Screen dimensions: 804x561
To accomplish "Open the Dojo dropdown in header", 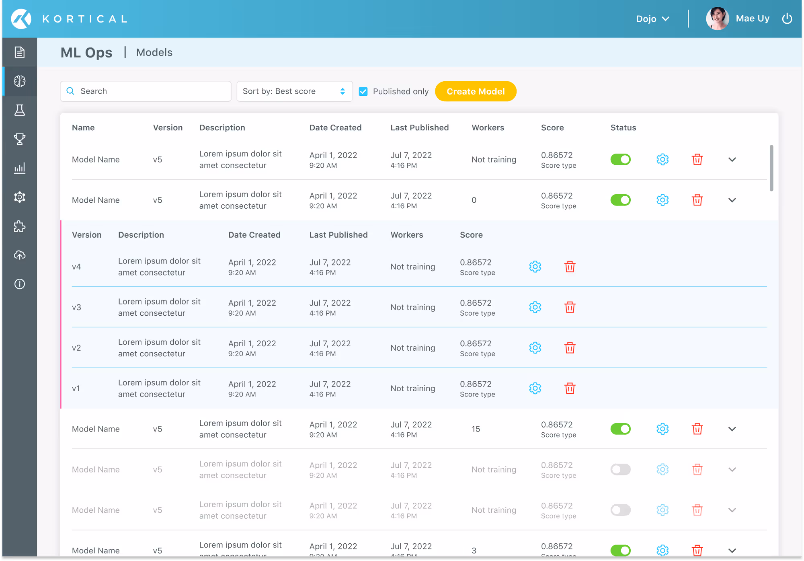I will click(652, 19).
